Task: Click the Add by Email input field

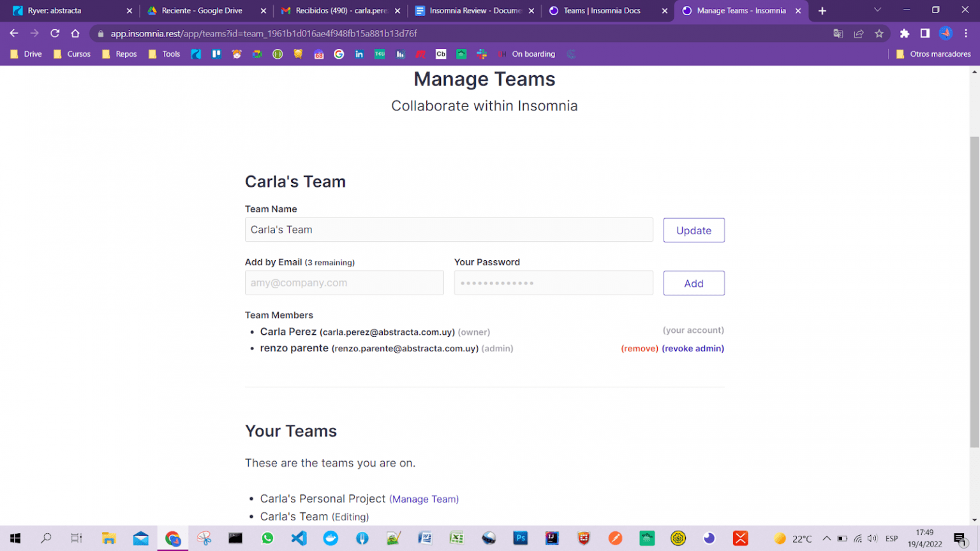Action: point(344,283)
